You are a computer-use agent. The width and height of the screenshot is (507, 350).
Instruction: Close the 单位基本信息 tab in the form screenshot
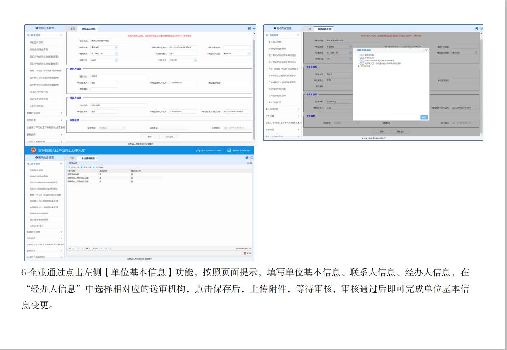pyautogui.click(x=97, y=29)
